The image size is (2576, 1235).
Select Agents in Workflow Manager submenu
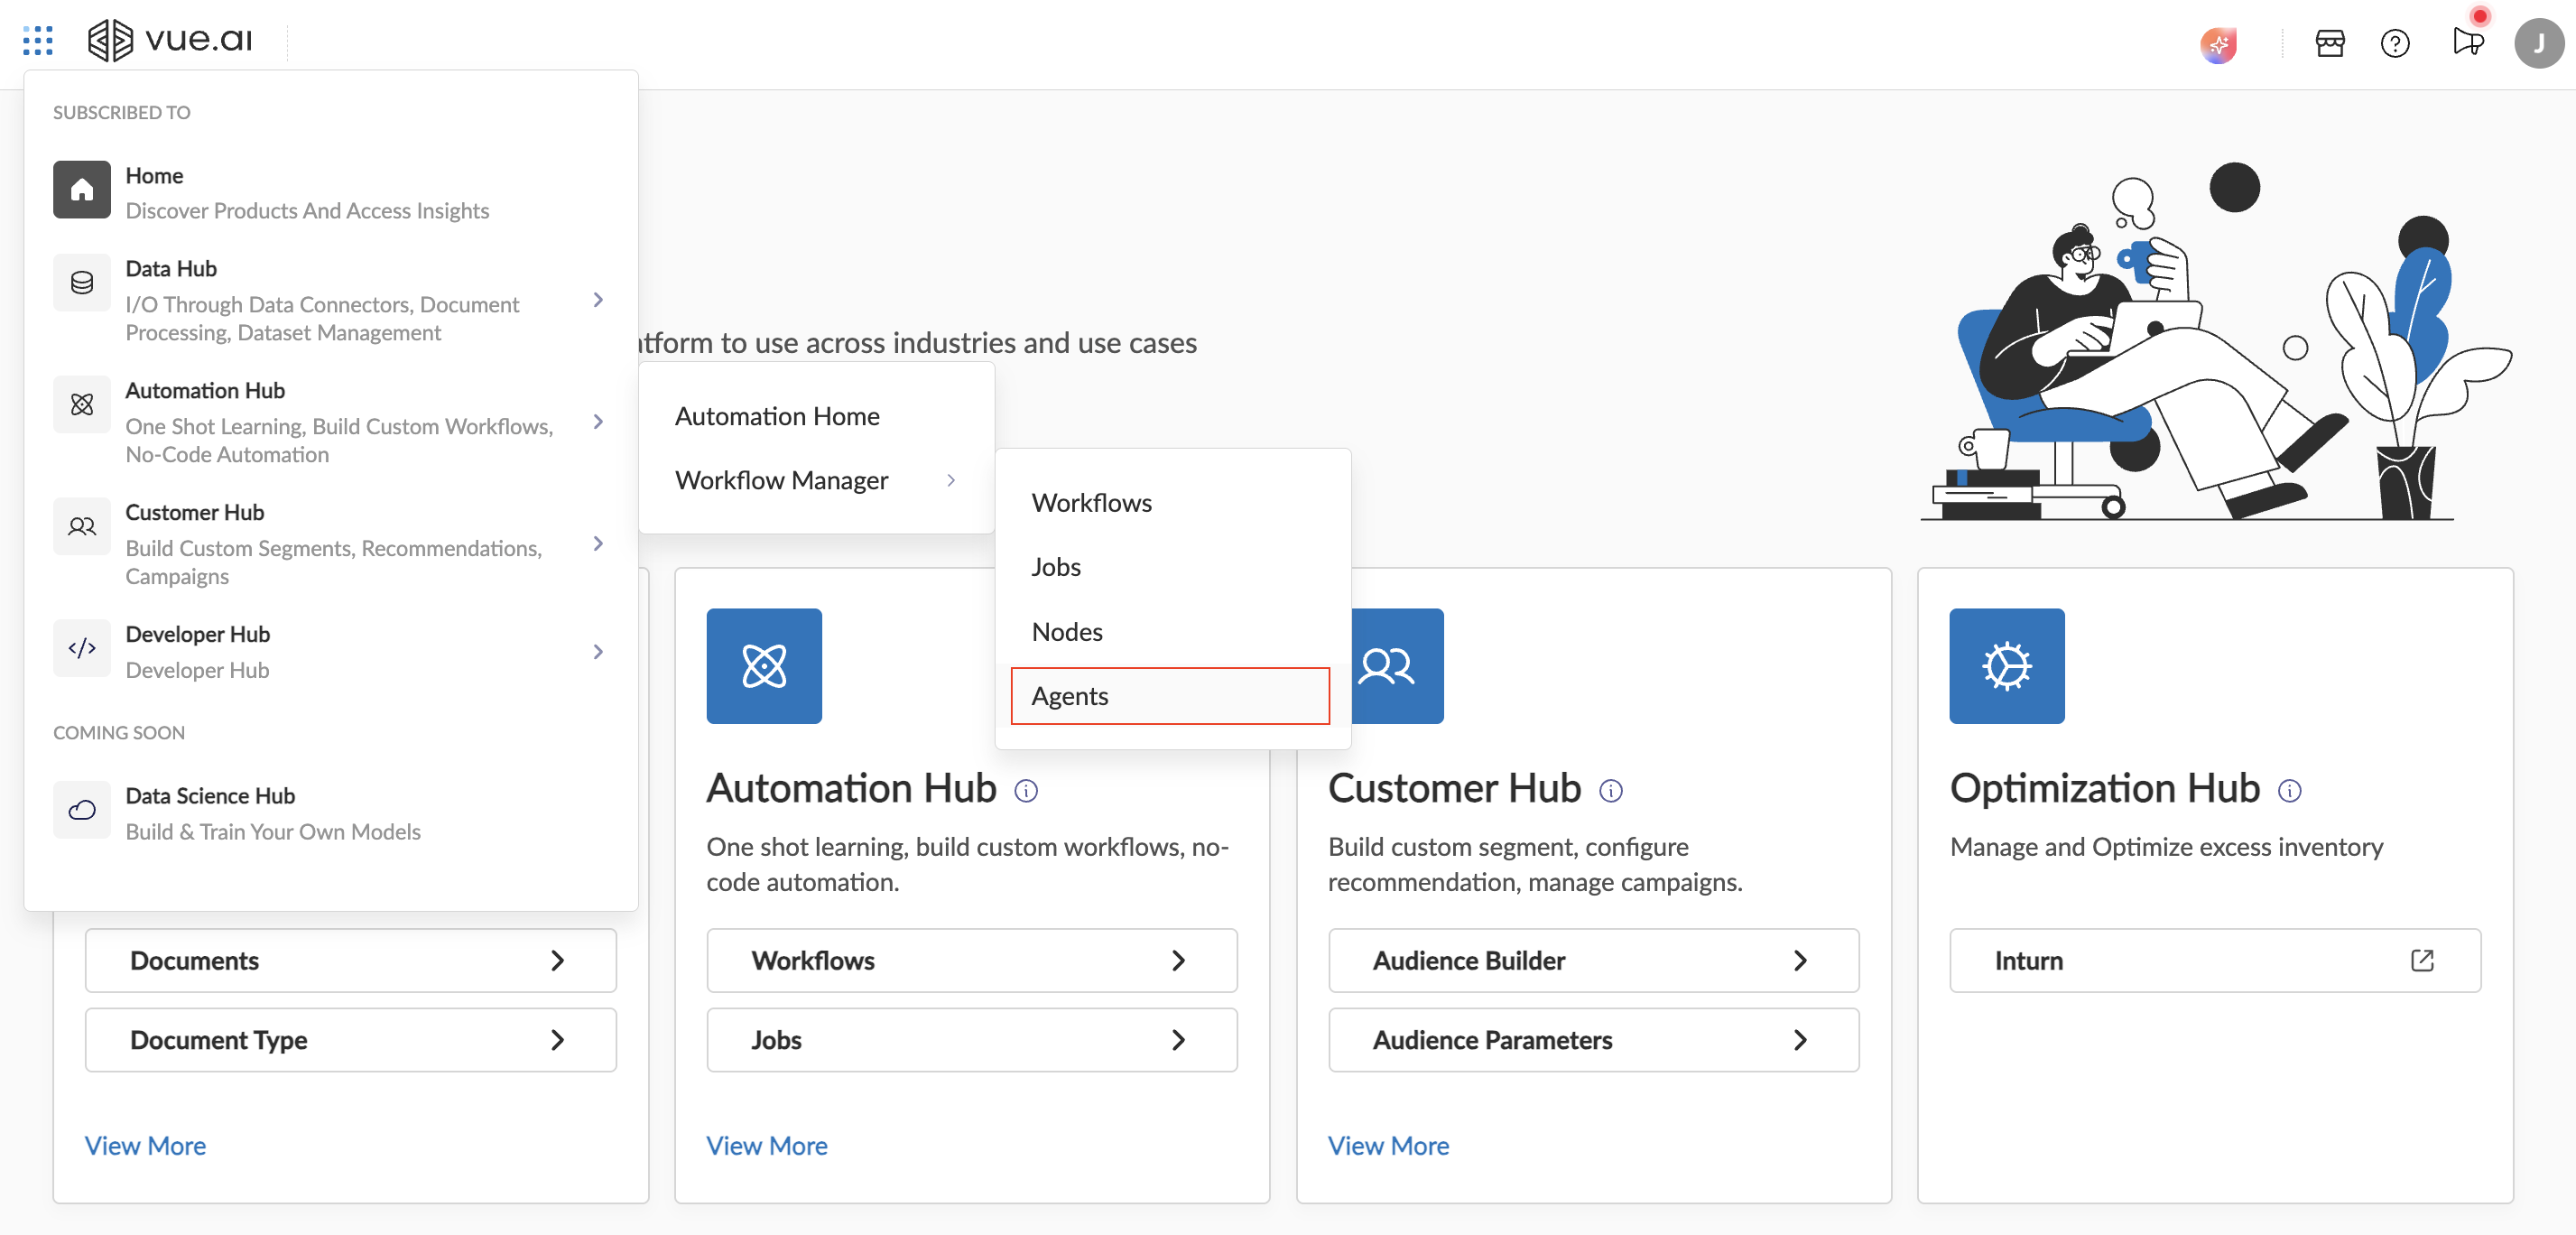coord(1169,696)
